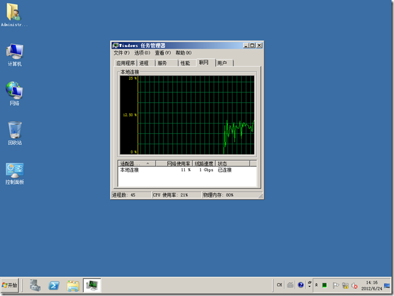Select the 控制面板 desktop icon
This screenshot has width=394, height=296.
pyautogui.click(x=15, y=174)
